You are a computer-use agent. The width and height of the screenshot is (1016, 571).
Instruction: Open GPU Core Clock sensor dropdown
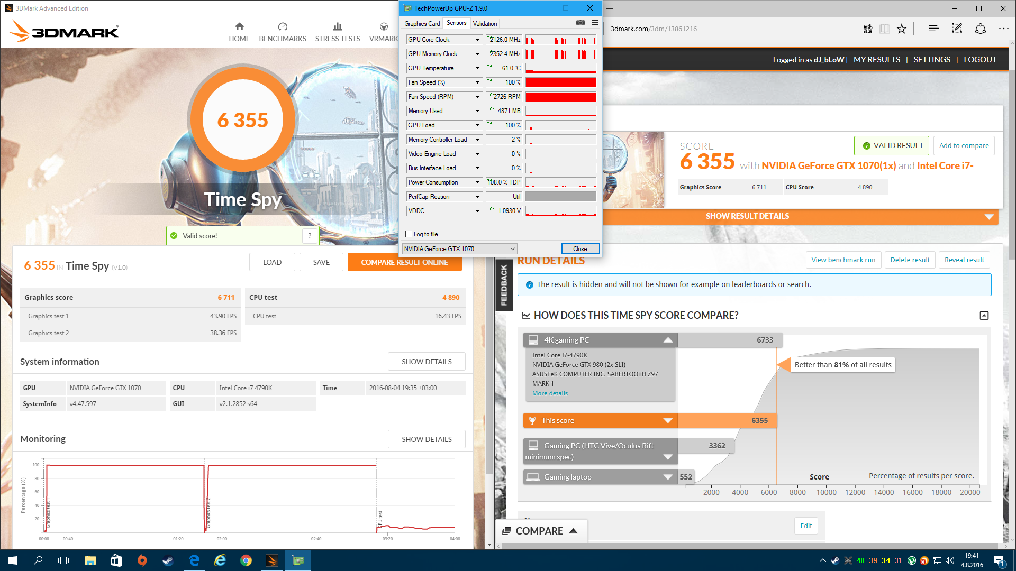(x=477, y=40)
